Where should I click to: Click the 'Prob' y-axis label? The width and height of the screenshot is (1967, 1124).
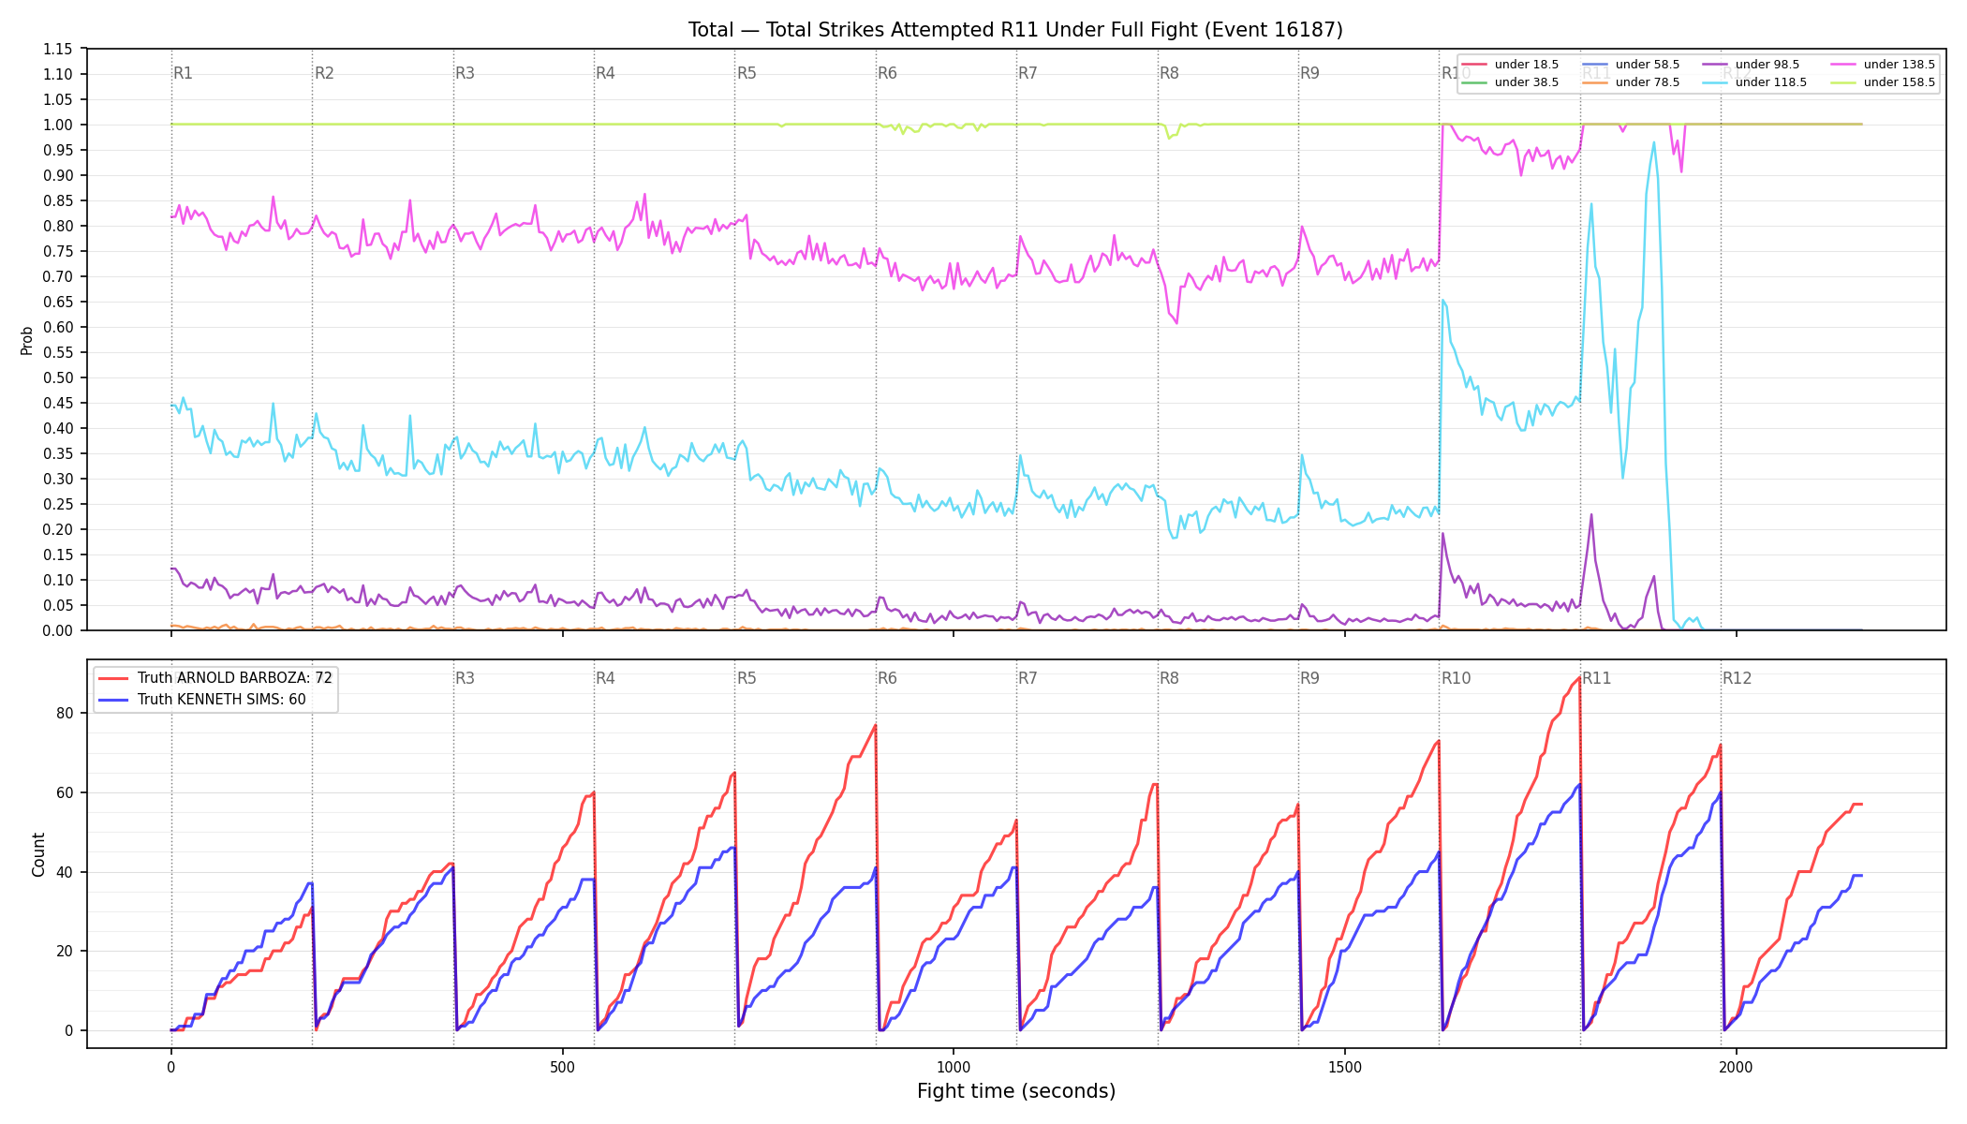point(27,340)
